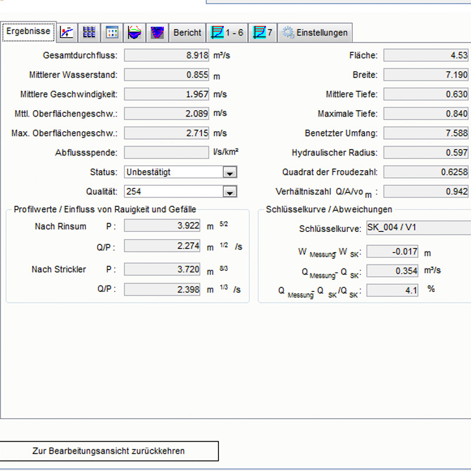Click the percent deviation field 4.1
471x471 pixels.
[392, 290]
